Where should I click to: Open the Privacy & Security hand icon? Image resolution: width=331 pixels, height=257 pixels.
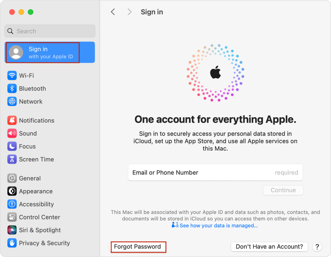click(12, 243)
